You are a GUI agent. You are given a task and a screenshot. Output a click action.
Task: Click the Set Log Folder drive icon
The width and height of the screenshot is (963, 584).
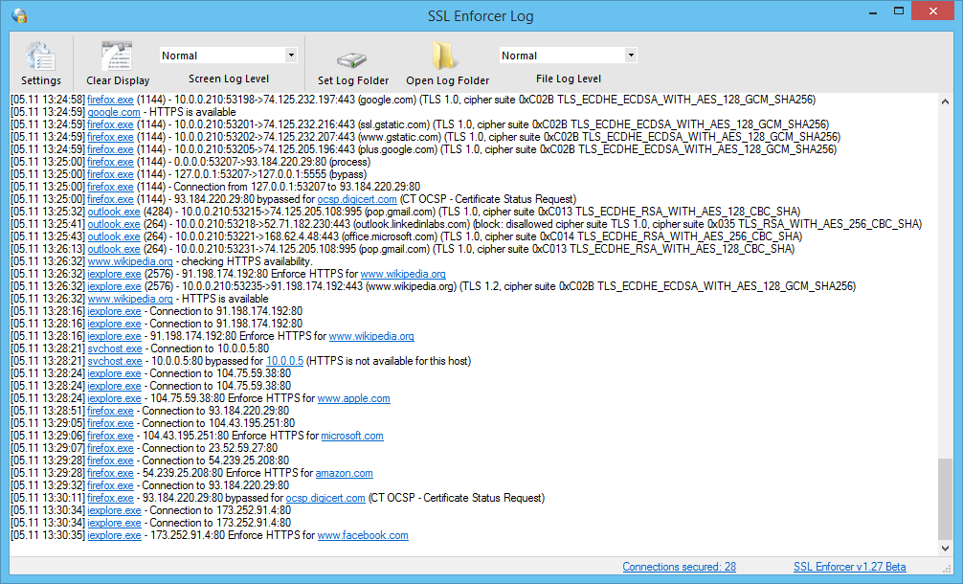(352, 59)
